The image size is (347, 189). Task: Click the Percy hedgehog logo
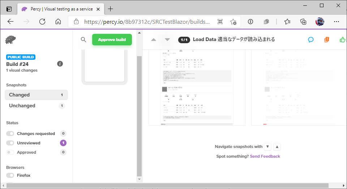[10, 40]
